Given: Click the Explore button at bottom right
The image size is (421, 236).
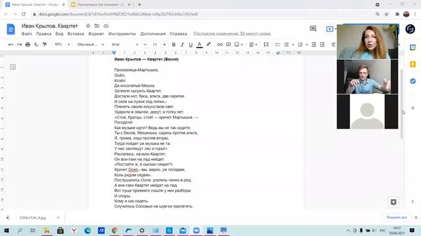Looking at the screenshot, I should [393, 202].
